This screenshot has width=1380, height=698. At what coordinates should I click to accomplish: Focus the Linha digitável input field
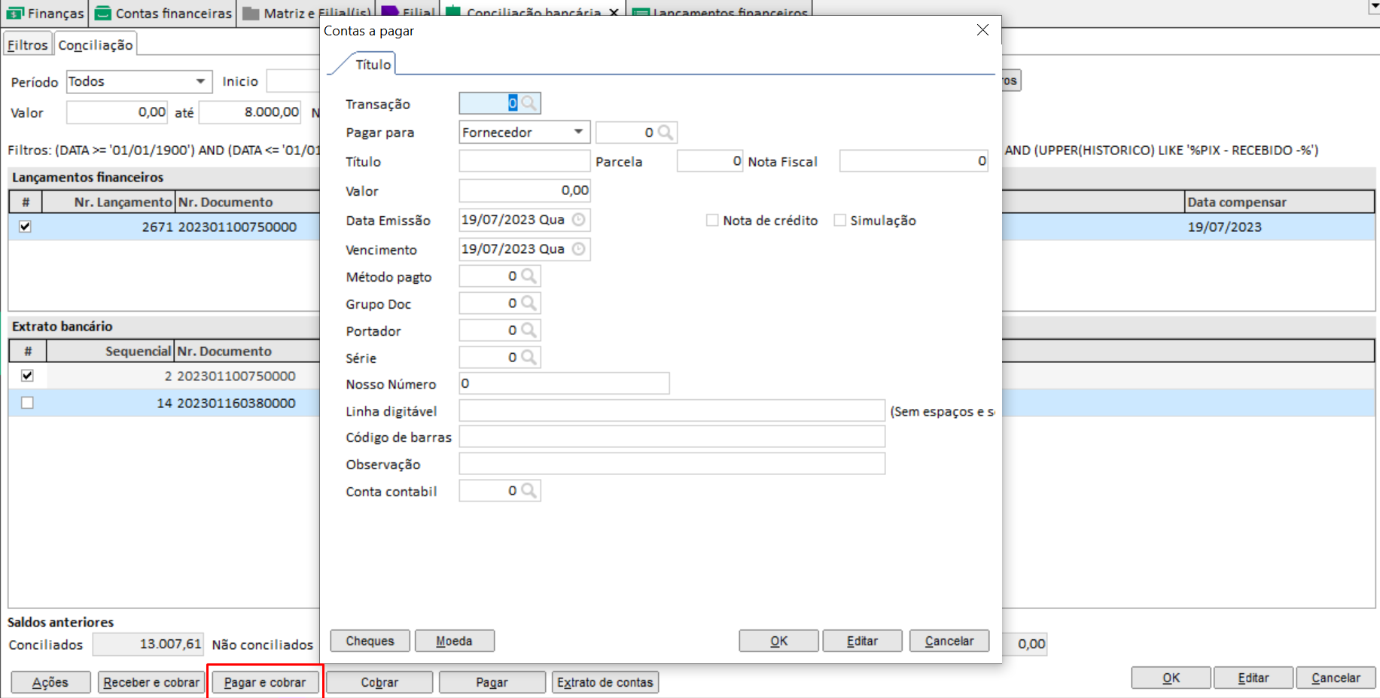(x=672, y=411)
